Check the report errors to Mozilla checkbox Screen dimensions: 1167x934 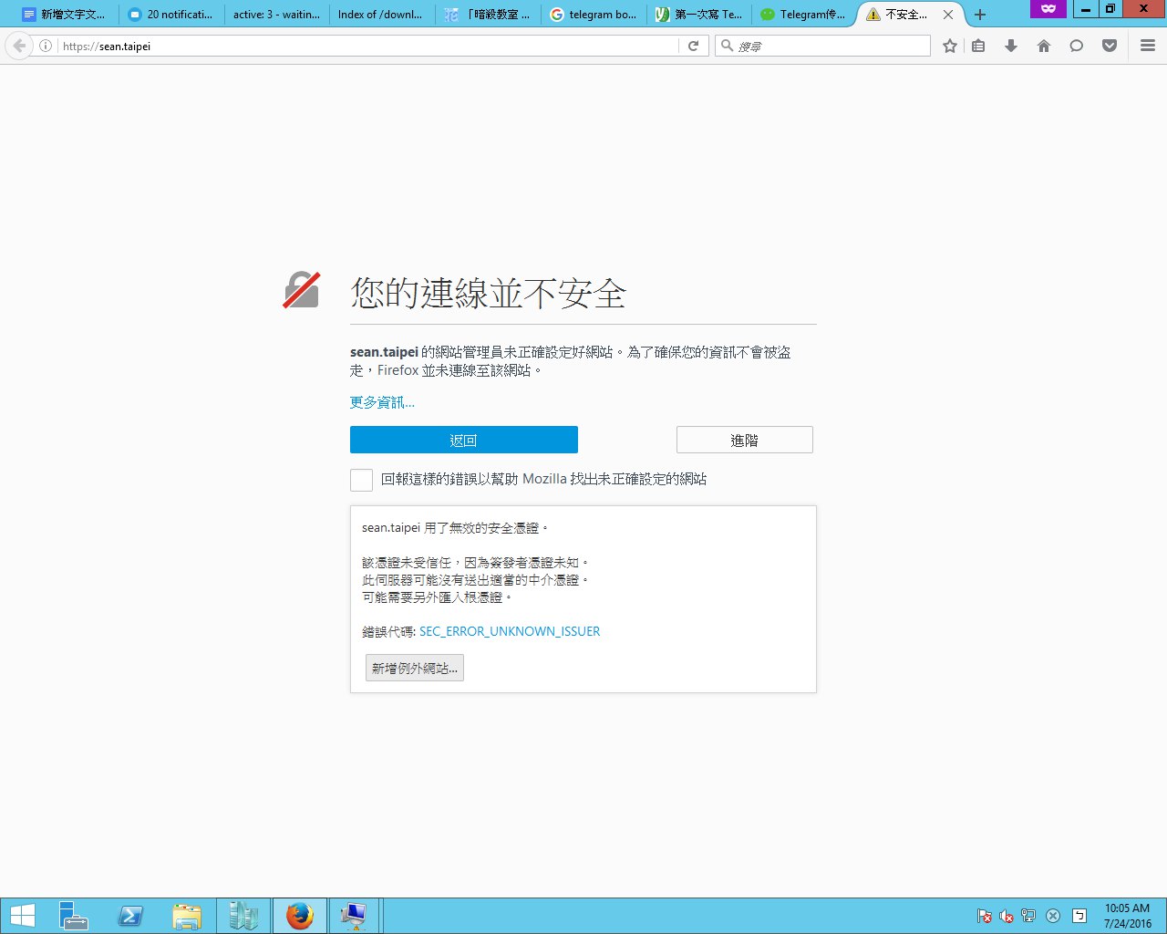point(361,480)
